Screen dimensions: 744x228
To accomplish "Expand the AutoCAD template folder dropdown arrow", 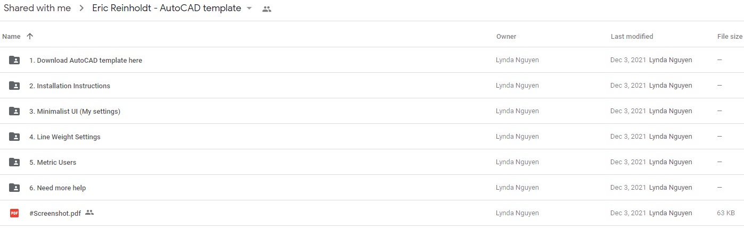I will tap(249, 9).
